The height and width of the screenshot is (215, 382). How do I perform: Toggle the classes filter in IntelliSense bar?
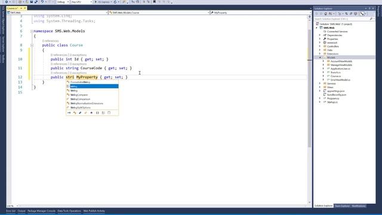(75, 113)
